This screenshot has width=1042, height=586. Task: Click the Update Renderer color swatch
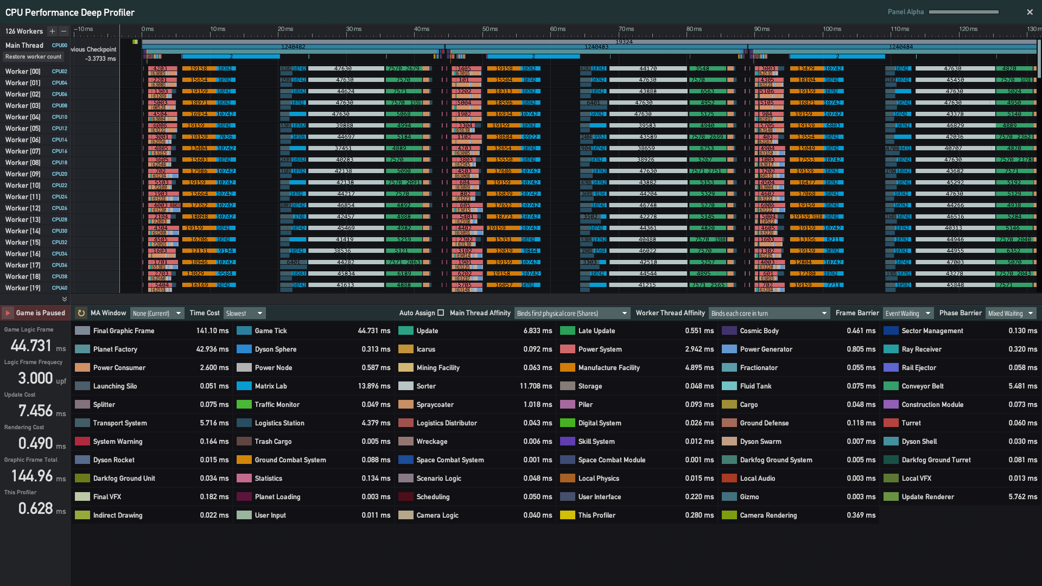[891, 497]
